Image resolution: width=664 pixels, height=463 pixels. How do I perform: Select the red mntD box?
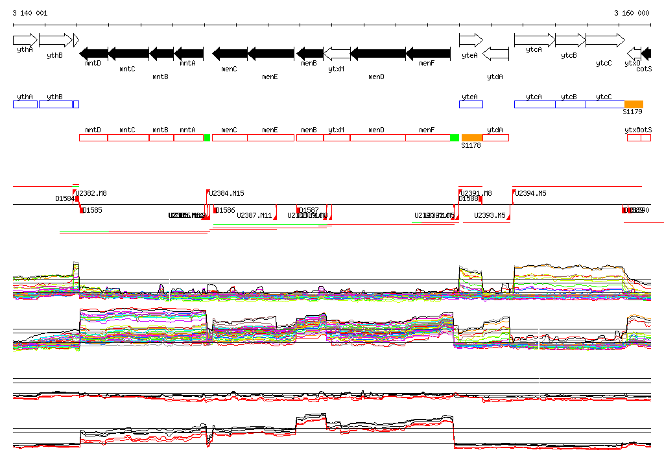coord(93,137)
